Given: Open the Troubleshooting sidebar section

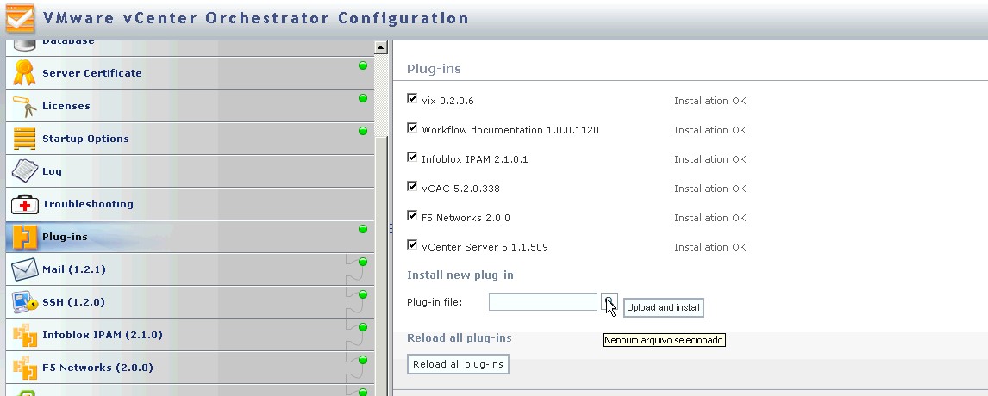Looking at the screenshot, I should click(x=87, y=204).
